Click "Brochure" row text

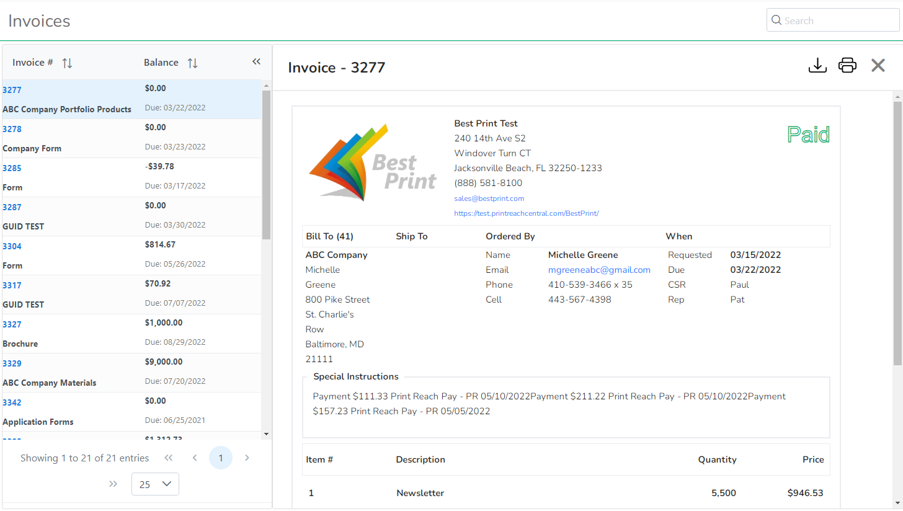tap(20, 344)
